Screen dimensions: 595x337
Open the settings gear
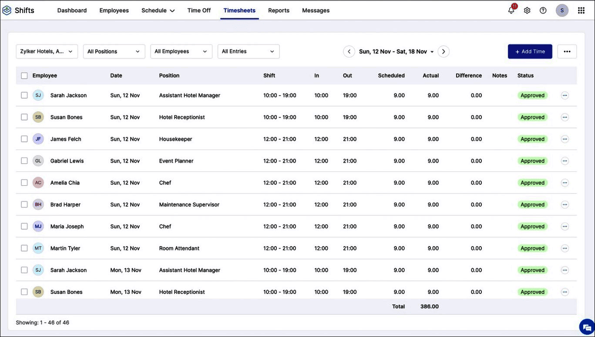(x=526, y=9)
